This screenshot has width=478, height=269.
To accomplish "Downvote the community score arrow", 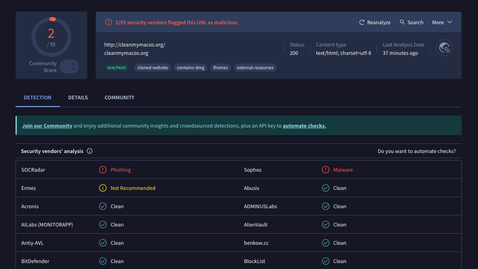I will point(73,69).
